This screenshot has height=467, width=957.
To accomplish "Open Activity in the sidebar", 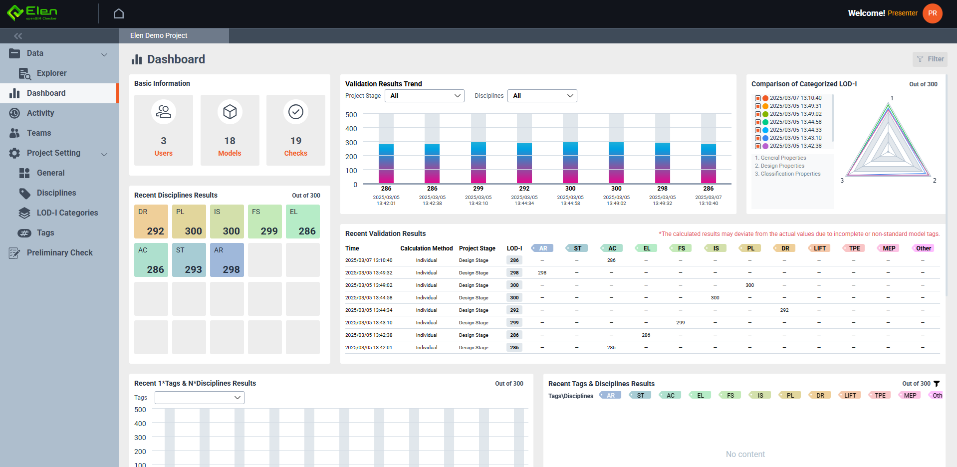I will (40, 113).
